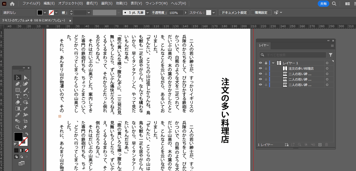Click the 環境設定 button
The image size is (356, 171).
point(261,13)
